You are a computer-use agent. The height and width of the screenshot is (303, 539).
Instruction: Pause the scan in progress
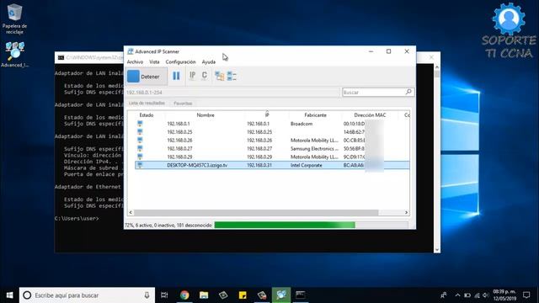(x=176, y=76)
